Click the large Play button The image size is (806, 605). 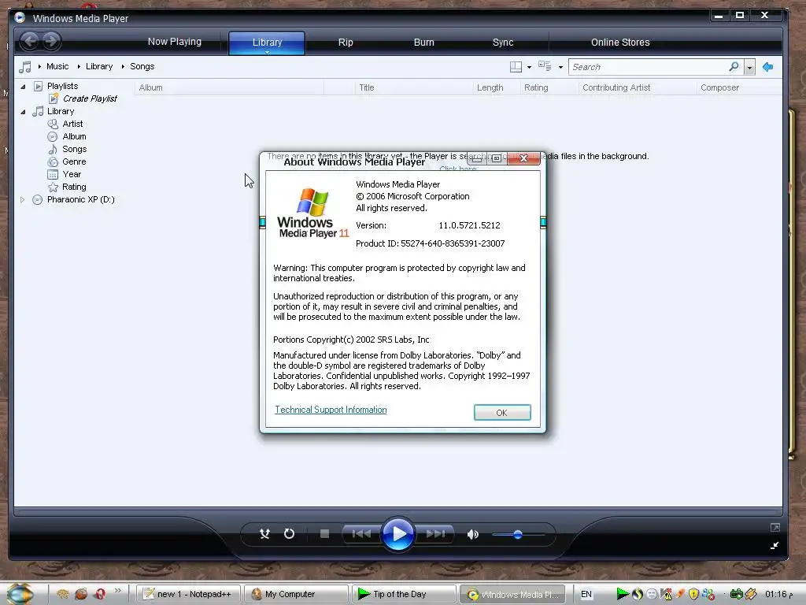pos(397,534)
